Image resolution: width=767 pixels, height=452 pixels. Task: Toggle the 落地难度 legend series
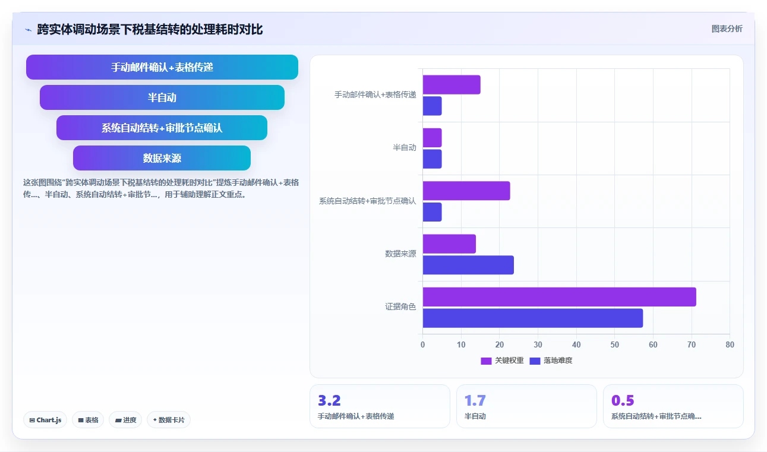click(x=551, y=361)
